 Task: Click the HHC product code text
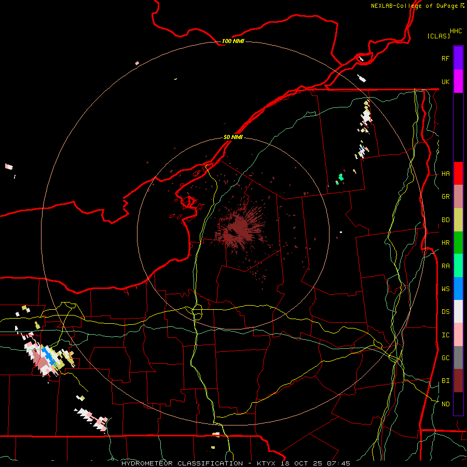pyautogui.click(x=456, y=31)
